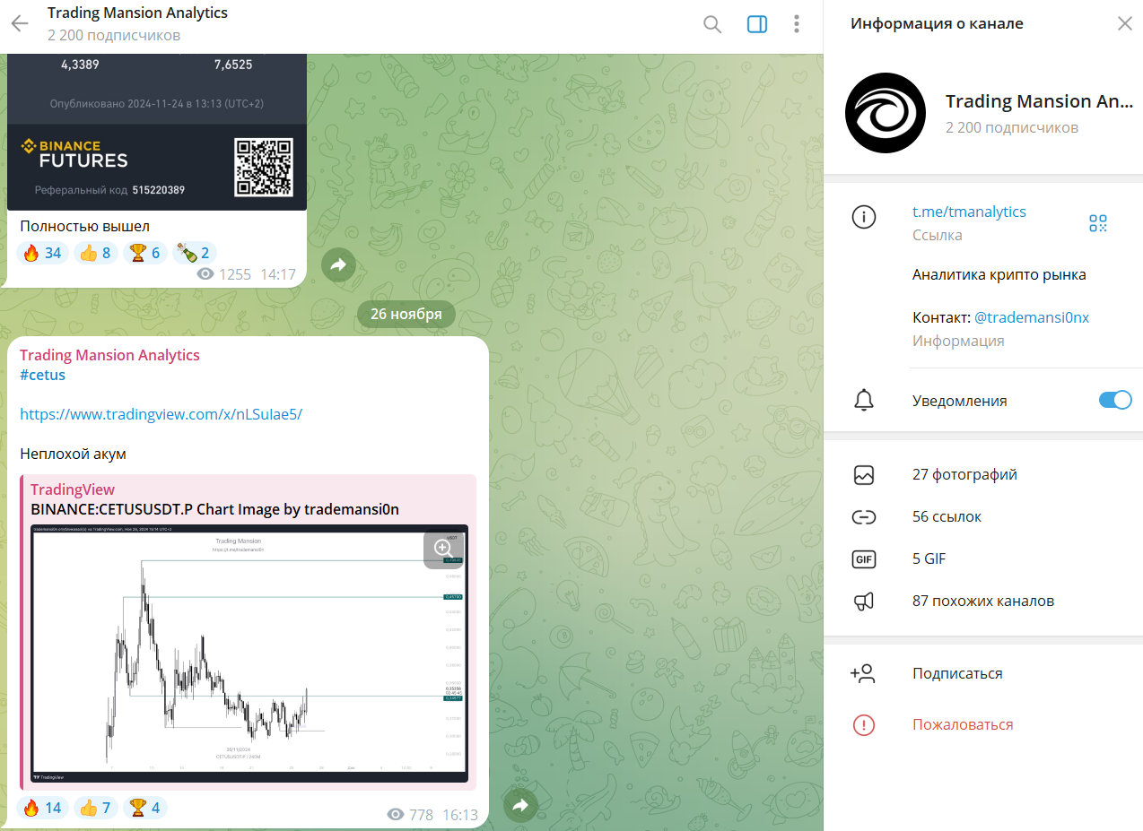Go back using the arrow icon
This screenshot has width=1143, height=831.
[20, 24]
